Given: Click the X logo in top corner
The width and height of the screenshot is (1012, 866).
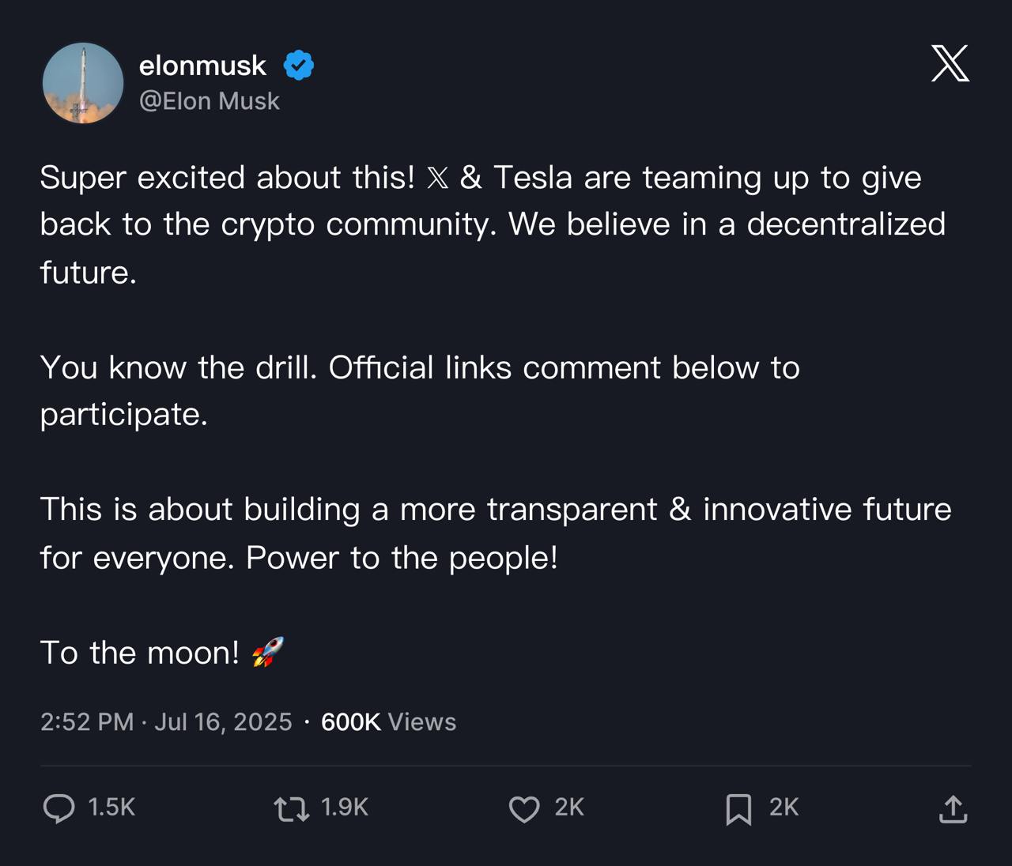Looking at the screenshot, I should tap(950, 63).
